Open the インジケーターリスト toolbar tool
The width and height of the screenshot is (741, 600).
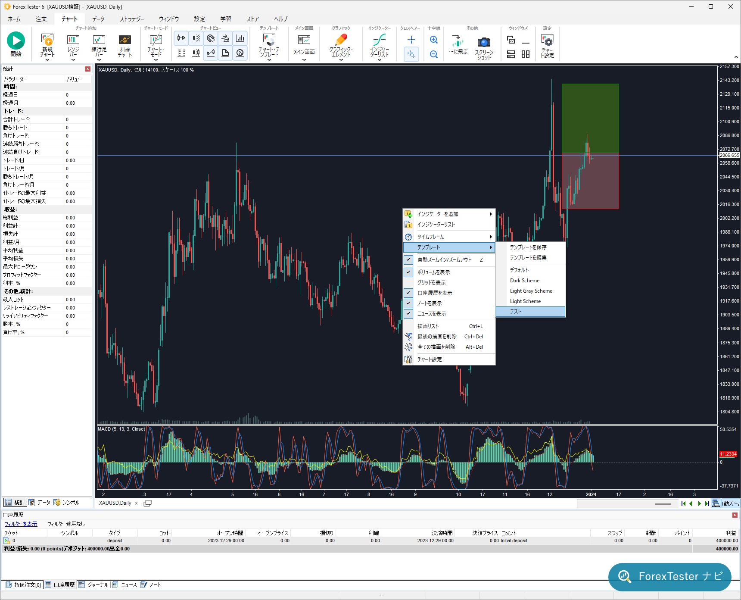coord(380,44)
